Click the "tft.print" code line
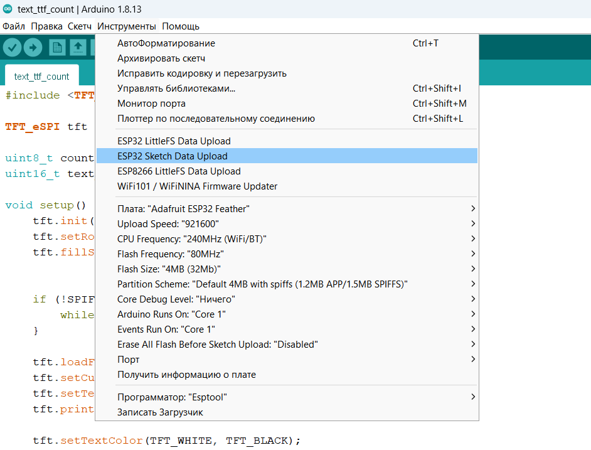Viewport: 591px width, 450px height. 63,409
